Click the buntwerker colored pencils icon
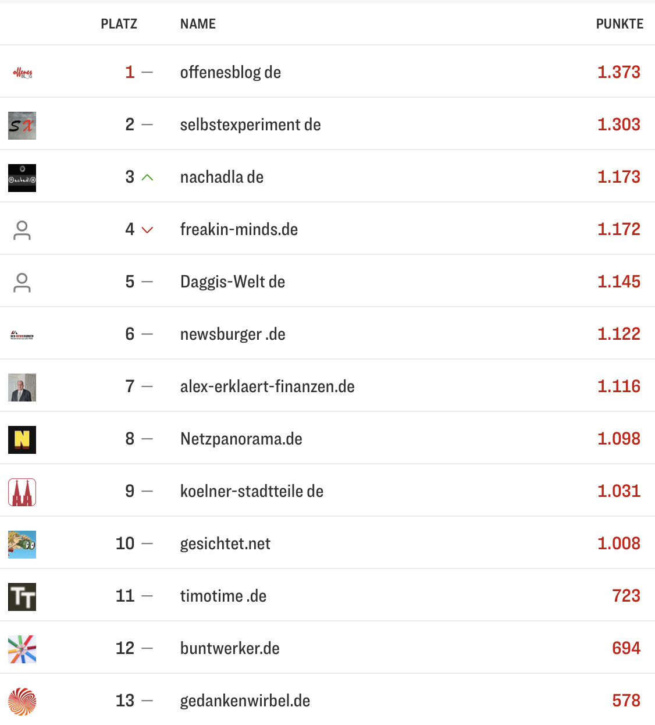This screenshot has height=725, width=655. tap(22, 649)
